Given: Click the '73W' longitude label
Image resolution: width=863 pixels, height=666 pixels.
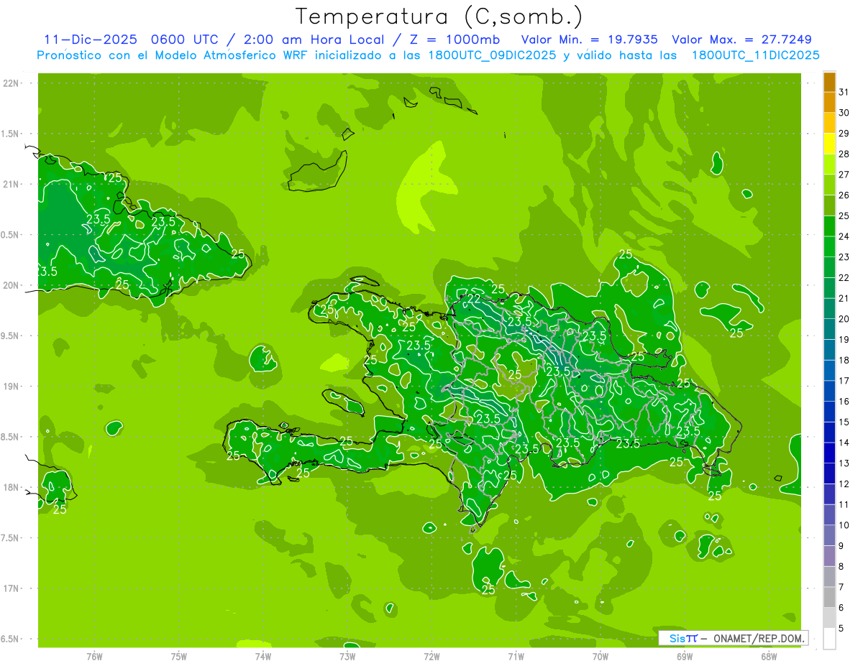Looking at the screenshot, I should [x=347, y=657].
